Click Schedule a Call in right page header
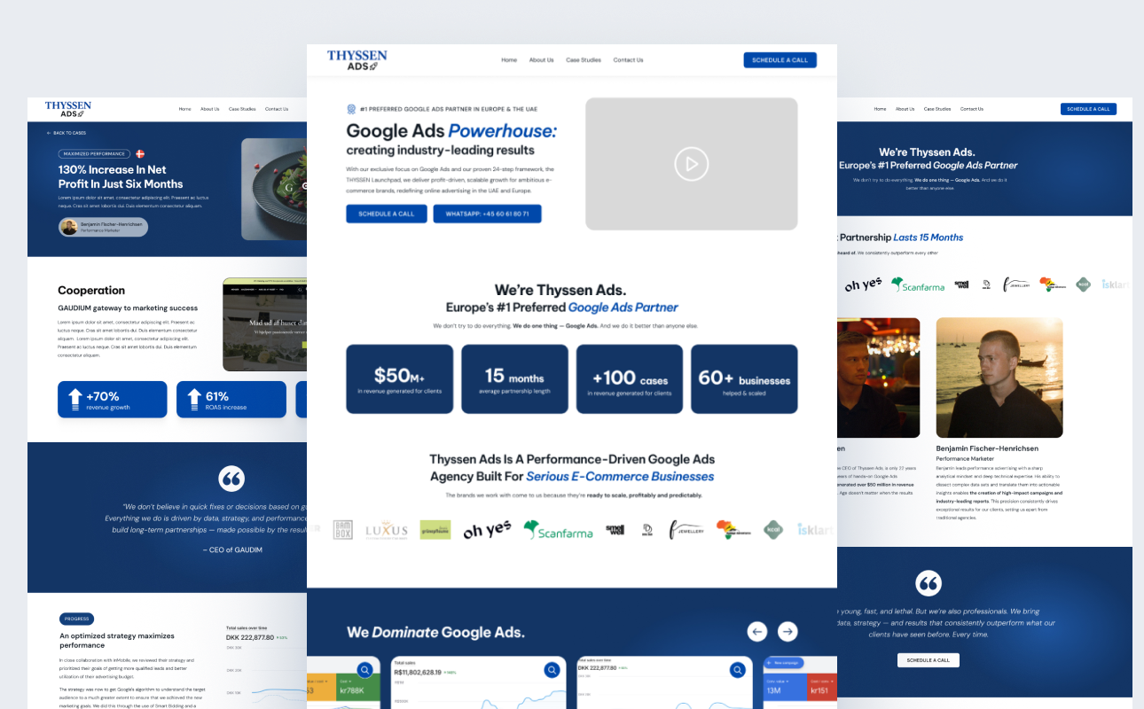This screenshot has height=709, width=1144. 1088,109
